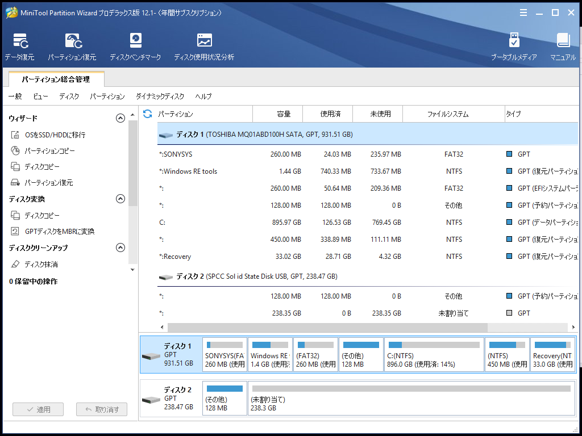Viewport: 582px width, 436px height.
Task: Start OSをSSD/HDDに移行 wizard
Action: click(x=48, y=135)
